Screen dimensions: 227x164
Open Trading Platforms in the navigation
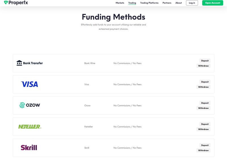[x=149, y=3]
